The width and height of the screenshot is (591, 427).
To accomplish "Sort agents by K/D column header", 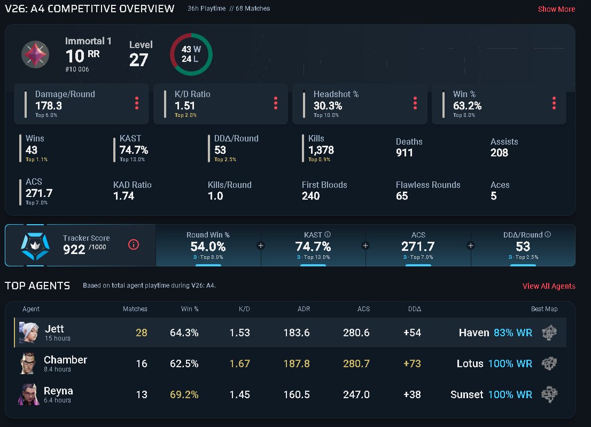I will click(244, 309).
